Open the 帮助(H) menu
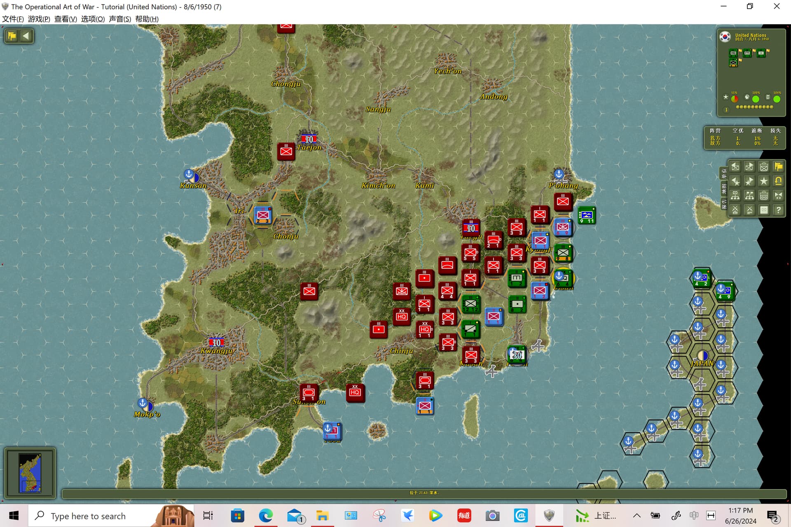791x527 pixels. click(x=147, y=19)
